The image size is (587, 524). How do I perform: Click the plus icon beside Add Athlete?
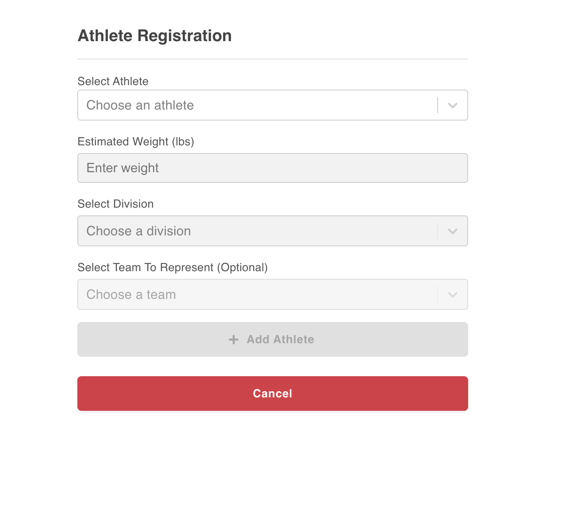234,340
